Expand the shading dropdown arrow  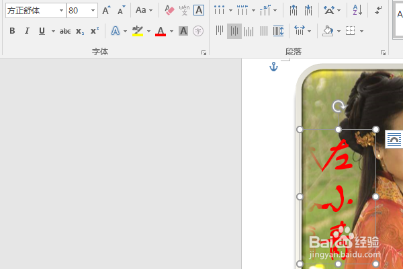tap(339, 31)
